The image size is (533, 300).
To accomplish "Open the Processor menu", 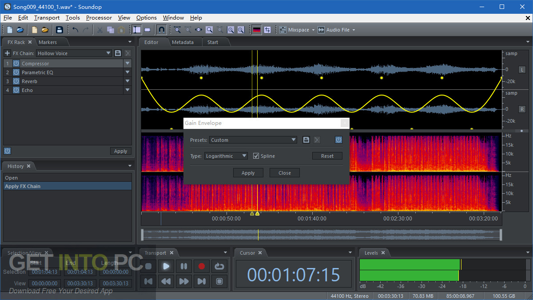I will 99,18.
